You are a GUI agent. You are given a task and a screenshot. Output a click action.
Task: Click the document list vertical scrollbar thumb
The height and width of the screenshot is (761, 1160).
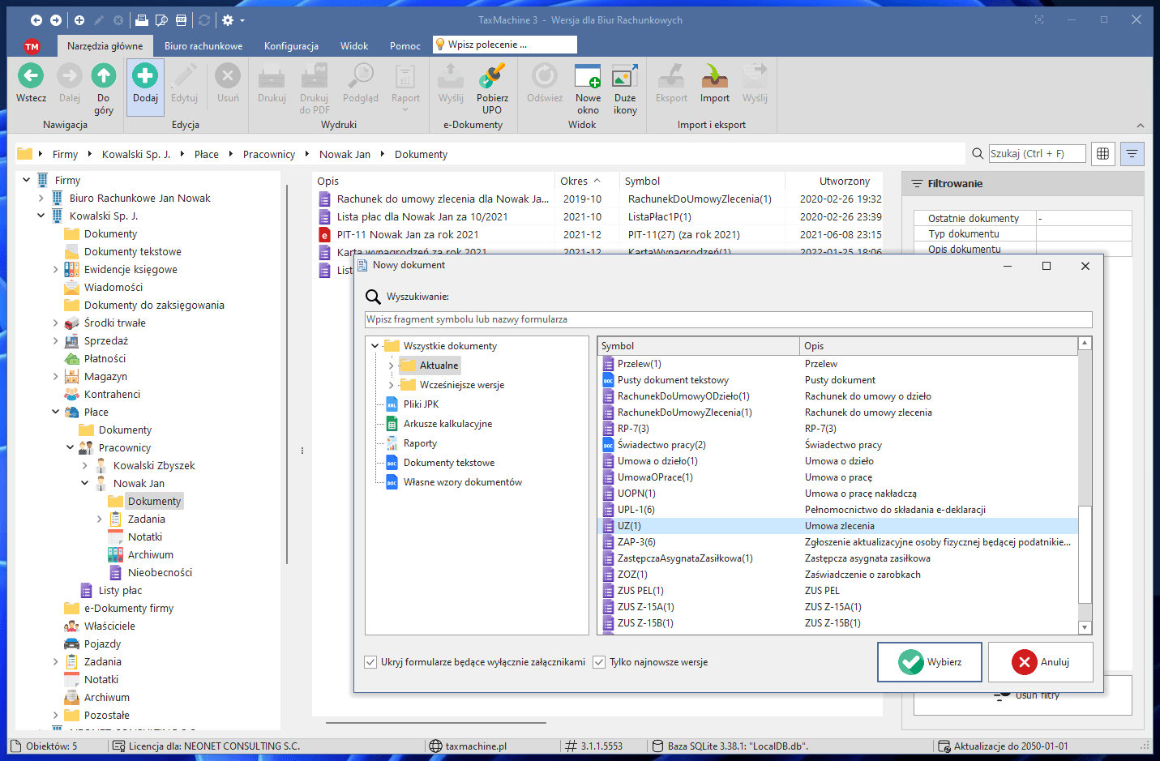pos(1085,554)
